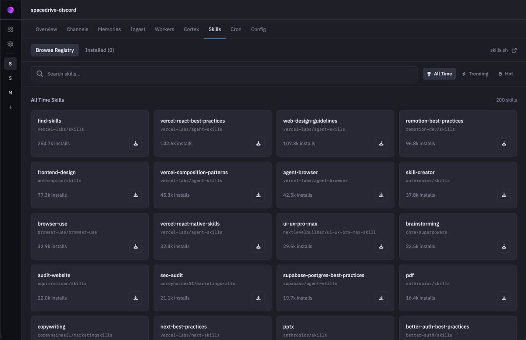Click the purple app logo in sidebar
The height and width of the screenshot is (340, 526).
[11, 10]
